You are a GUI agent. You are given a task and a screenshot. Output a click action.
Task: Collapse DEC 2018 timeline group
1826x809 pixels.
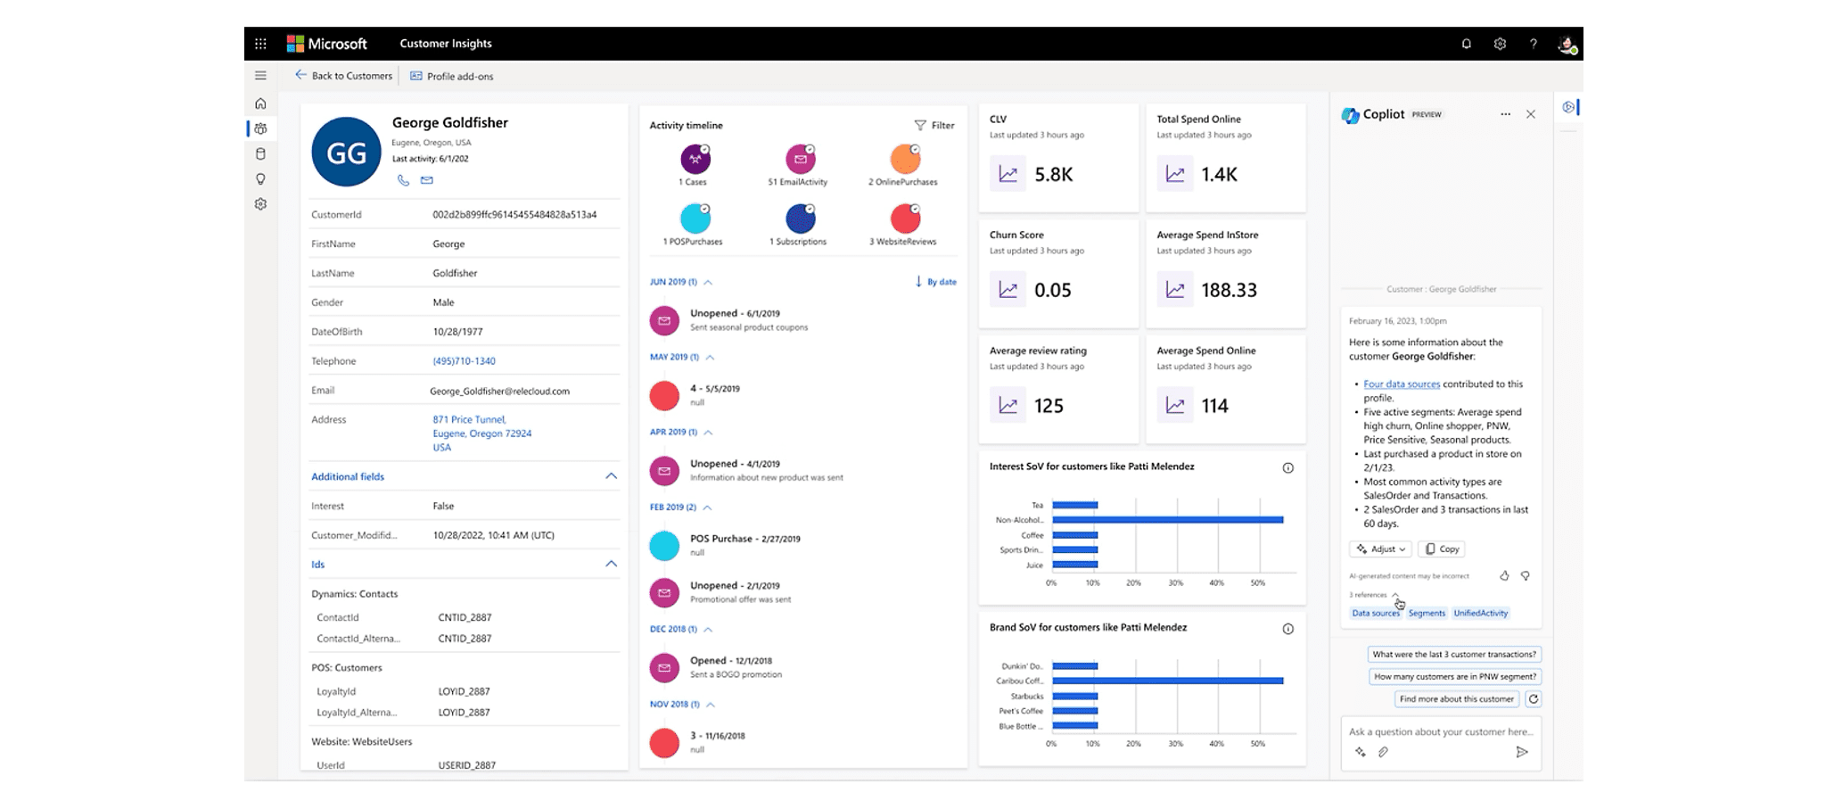(x=708, y=629)
